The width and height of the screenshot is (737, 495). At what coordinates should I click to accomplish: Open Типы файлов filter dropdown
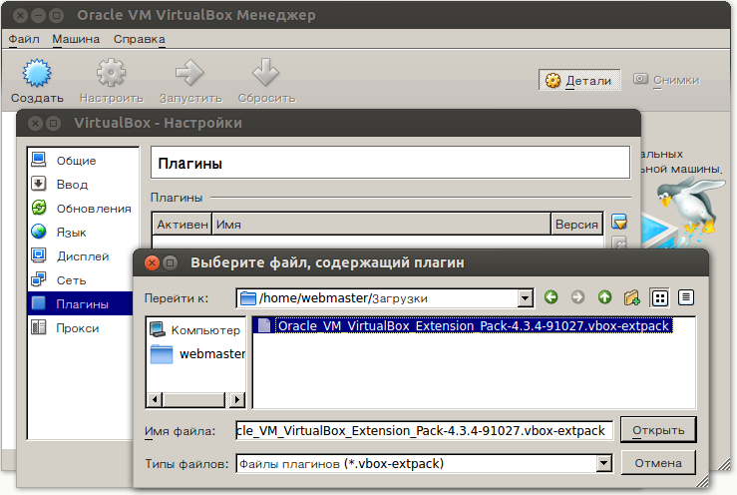coord(602,464)
